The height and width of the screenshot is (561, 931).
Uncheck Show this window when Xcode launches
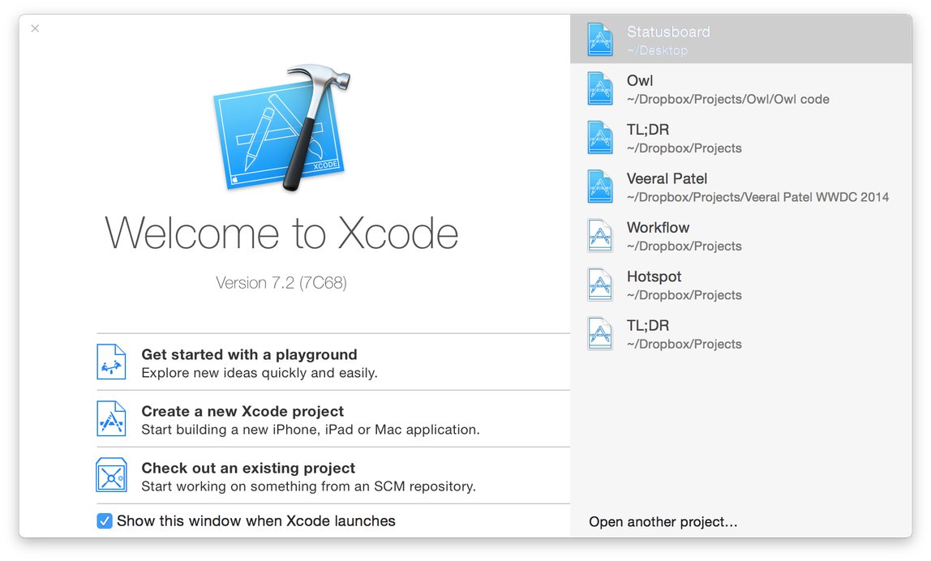click(x=105, y=521)
